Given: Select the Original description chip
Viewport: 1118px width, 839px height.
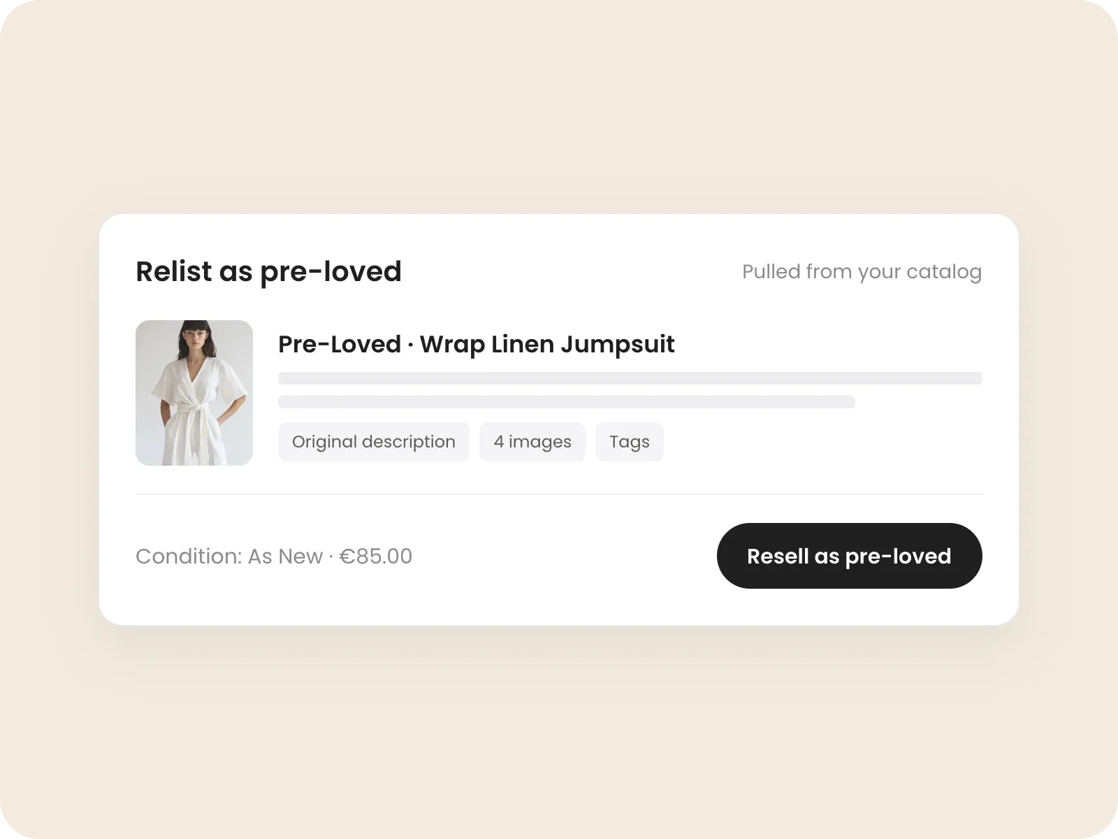Looking at the screenshot, I should [x=374, y=442].
